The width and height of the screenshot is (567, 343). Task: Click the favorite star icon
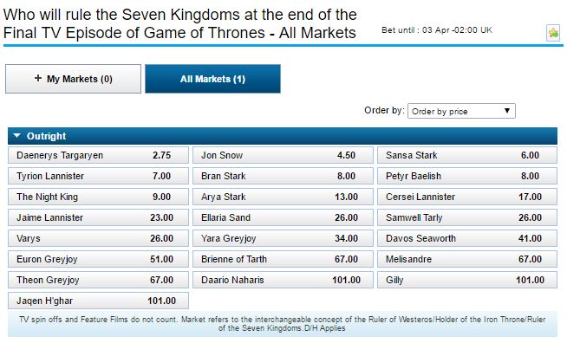coord(553,33)
